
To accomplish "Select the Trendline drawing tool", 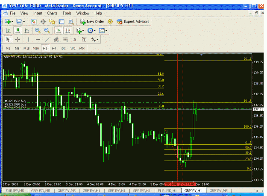I will (47, 40).
